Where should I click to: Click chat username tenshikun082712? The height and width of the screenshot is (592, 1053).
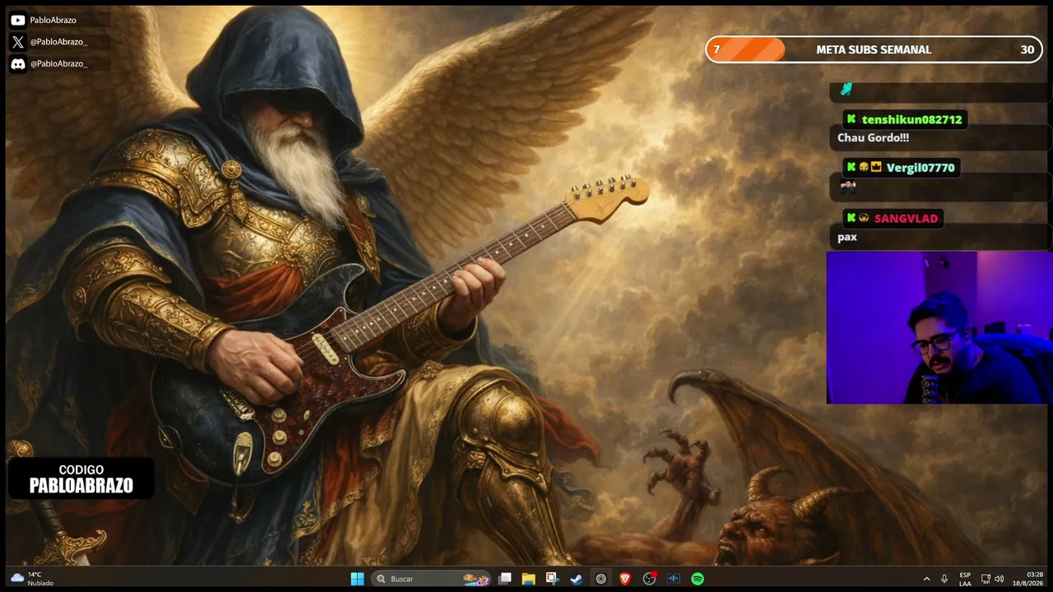coord(912,120)
